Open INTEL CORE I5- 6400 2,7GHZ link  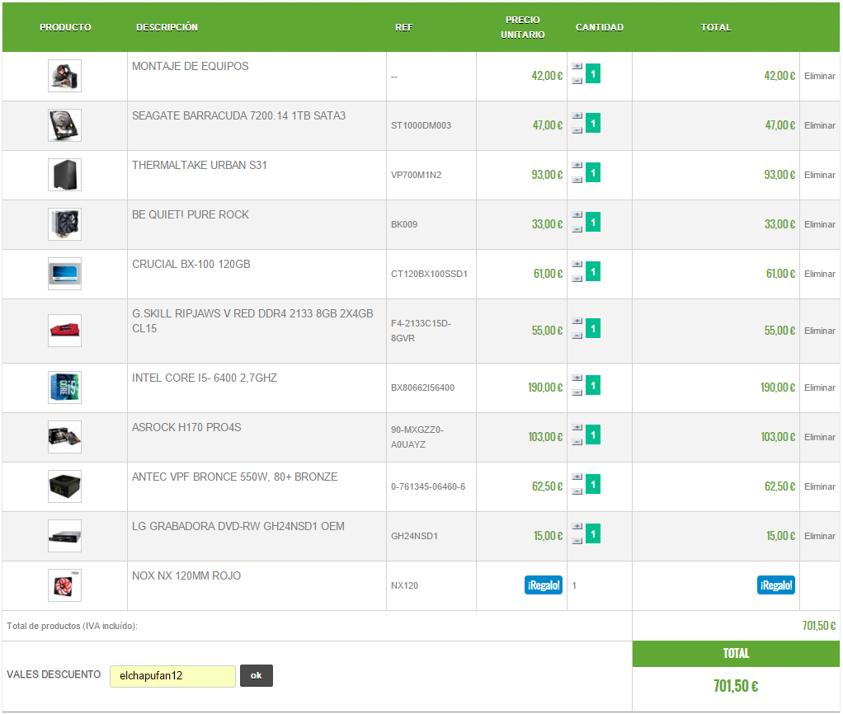pos(205,378)
